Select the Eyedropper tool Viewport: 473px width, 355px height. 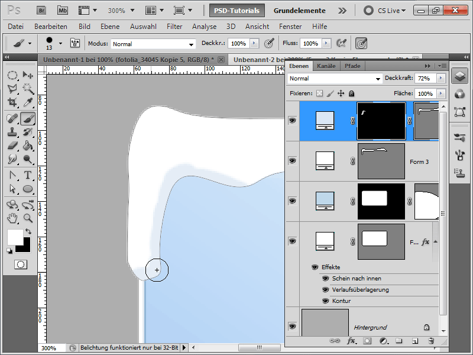pyautogui.click(x=28, y=102)
